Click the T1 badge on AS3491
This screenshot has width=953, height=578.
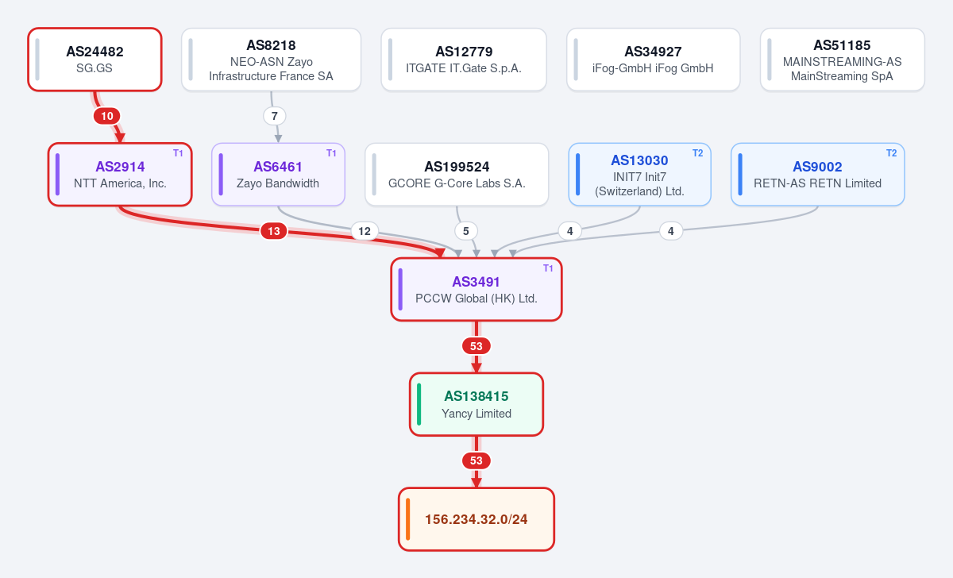coord(548,268)
